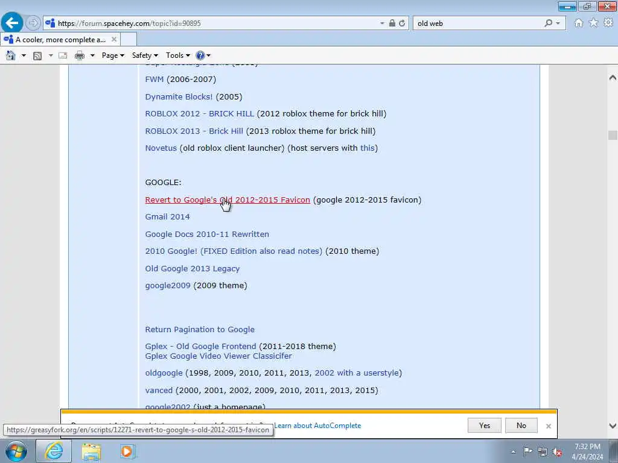The width and height of the screenshot is (618, 463).
Task: Close the 'A cooler, more complete a...' tab
Action: [114, 39]
